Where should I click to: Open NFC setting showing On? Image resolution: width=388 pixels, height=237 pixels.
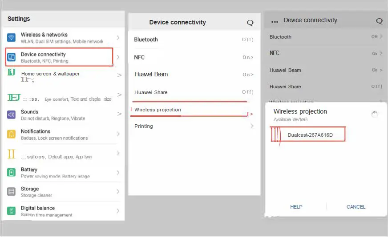coord(194,57)
